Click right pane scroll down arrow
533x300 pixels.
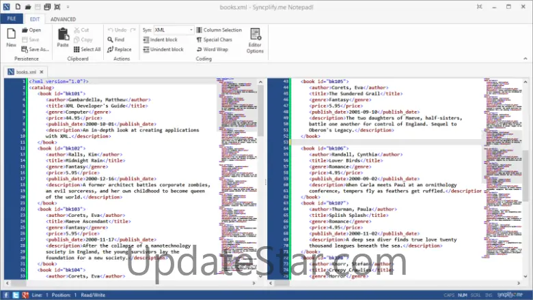525,276
